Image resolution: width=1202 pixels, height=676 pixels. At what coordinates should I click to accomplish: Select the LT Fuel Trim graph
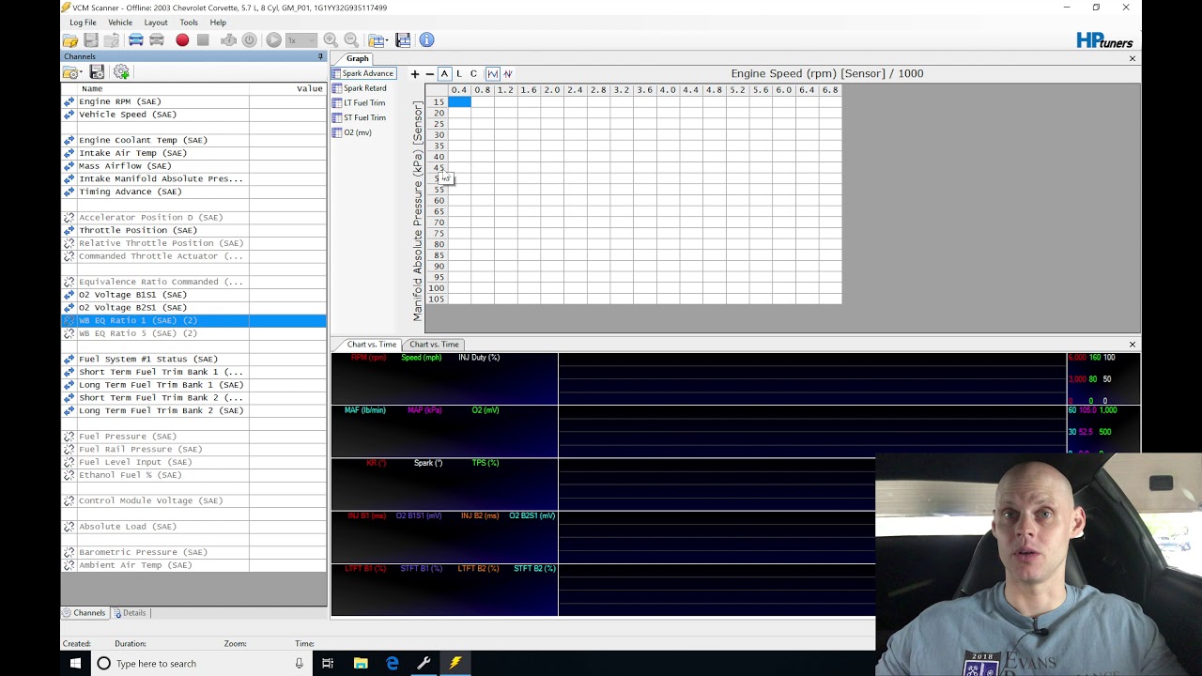coord(359,103)
